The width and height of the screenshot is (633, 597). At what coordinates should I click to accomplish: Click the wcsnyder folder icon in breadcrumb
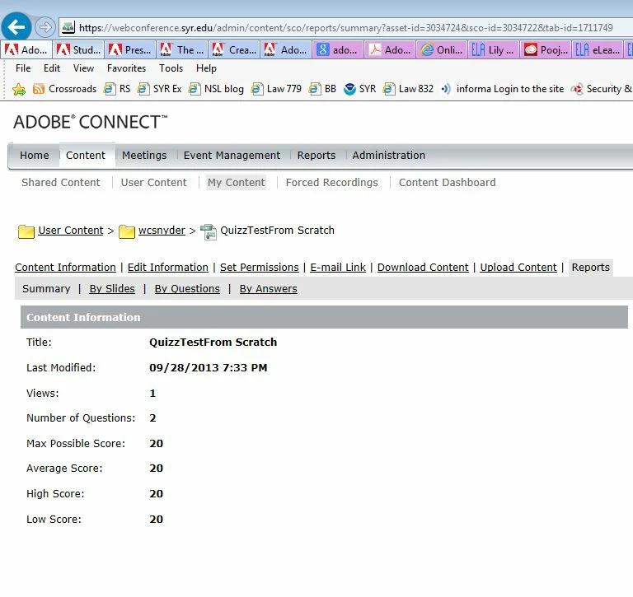click(126, 231)
